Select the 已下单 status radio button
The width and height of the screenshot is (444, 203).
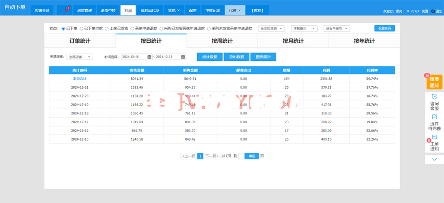tap(63, 29)
